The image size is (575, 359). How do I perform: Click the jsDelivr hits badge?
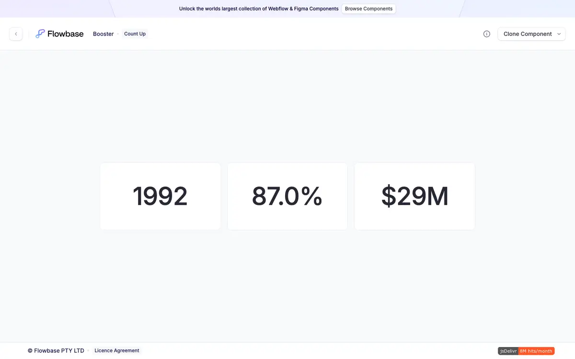point(526,351)
